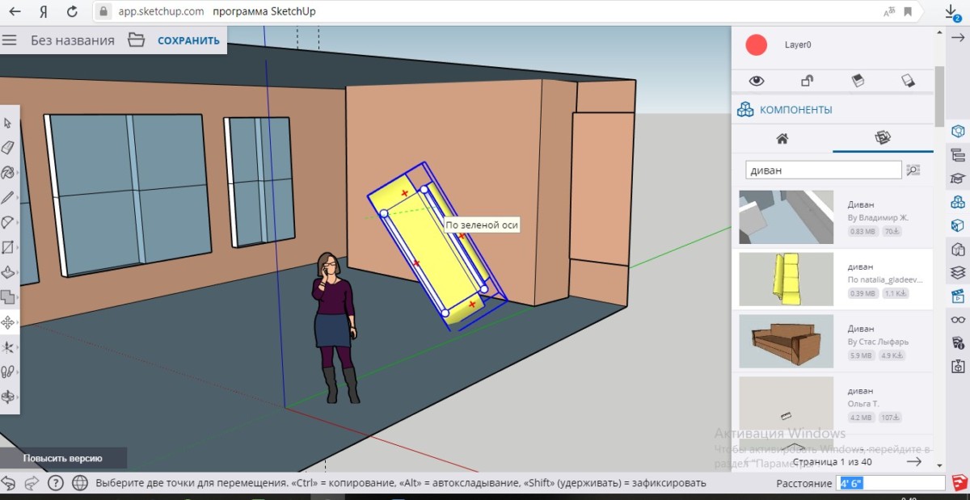
Task: Click the Повысить версию upgrade button
Action: (x=62, y=458)
